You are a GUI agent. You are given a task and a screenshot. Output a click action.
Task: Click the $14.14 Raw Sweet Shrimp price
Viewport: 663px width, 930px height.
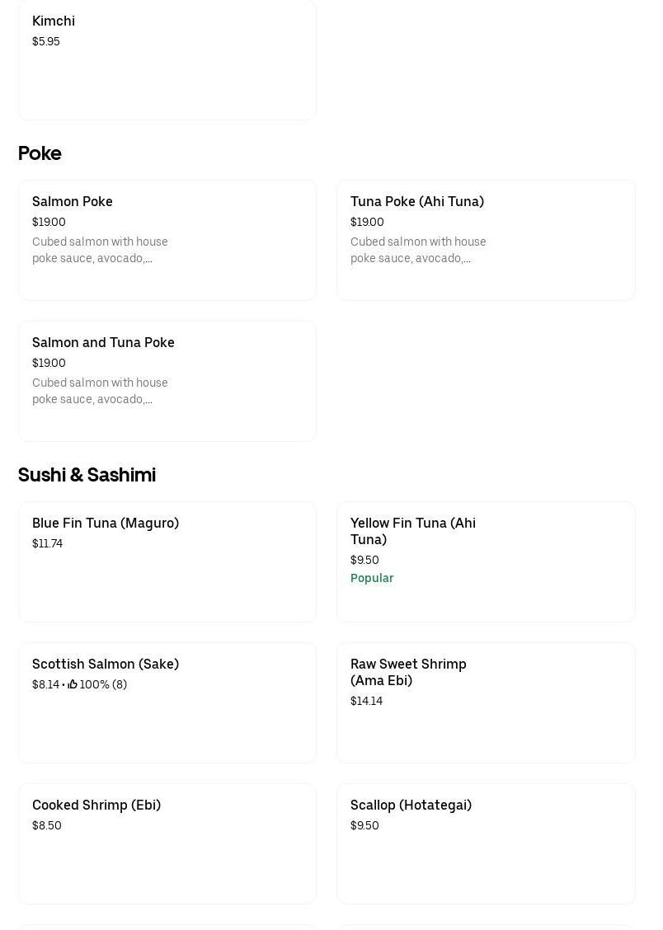click(366, 701)
